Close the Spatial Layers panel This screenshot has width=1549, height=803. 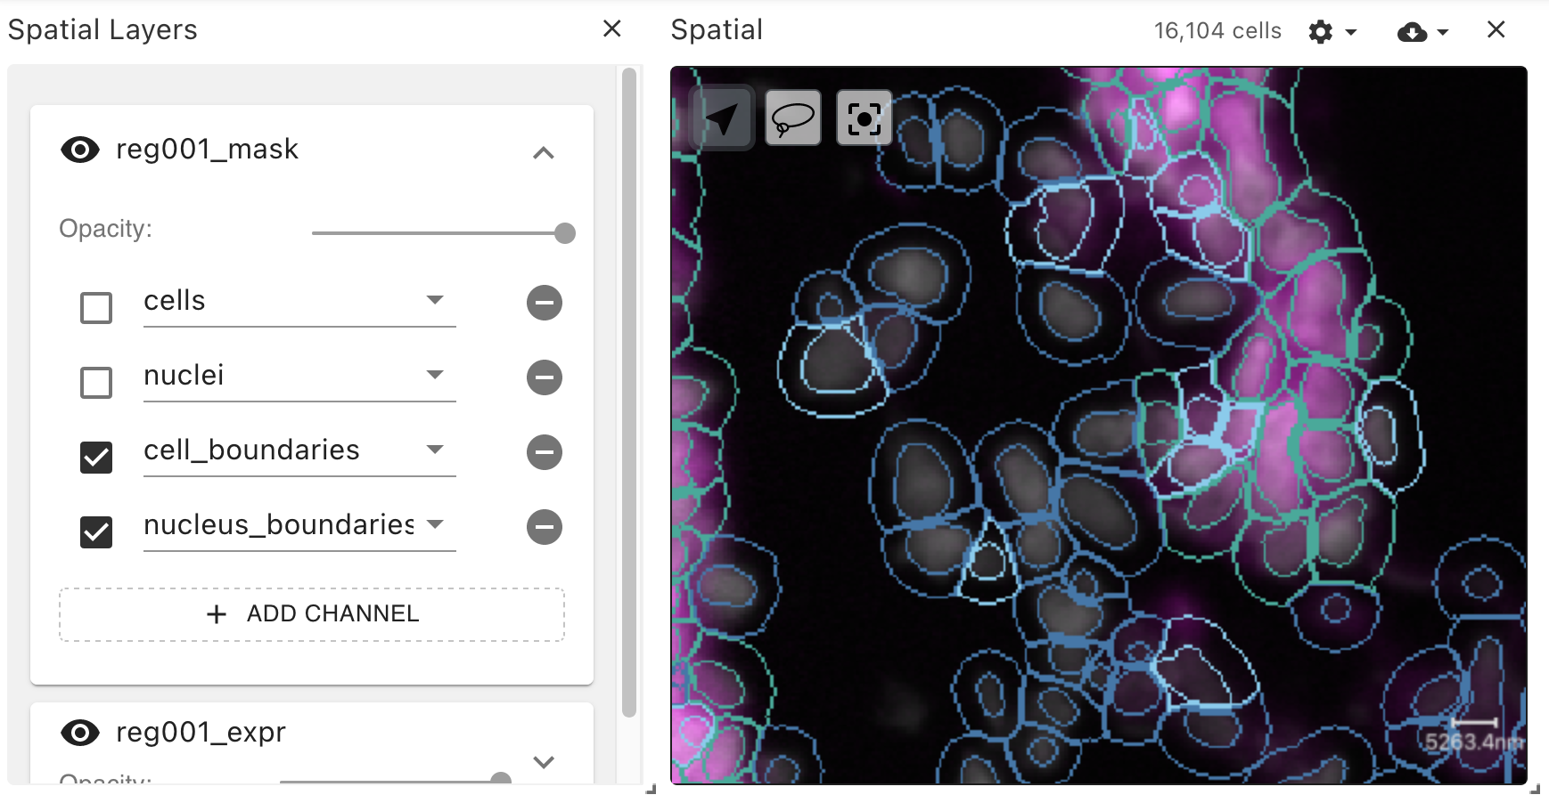[x=611, y=28]
